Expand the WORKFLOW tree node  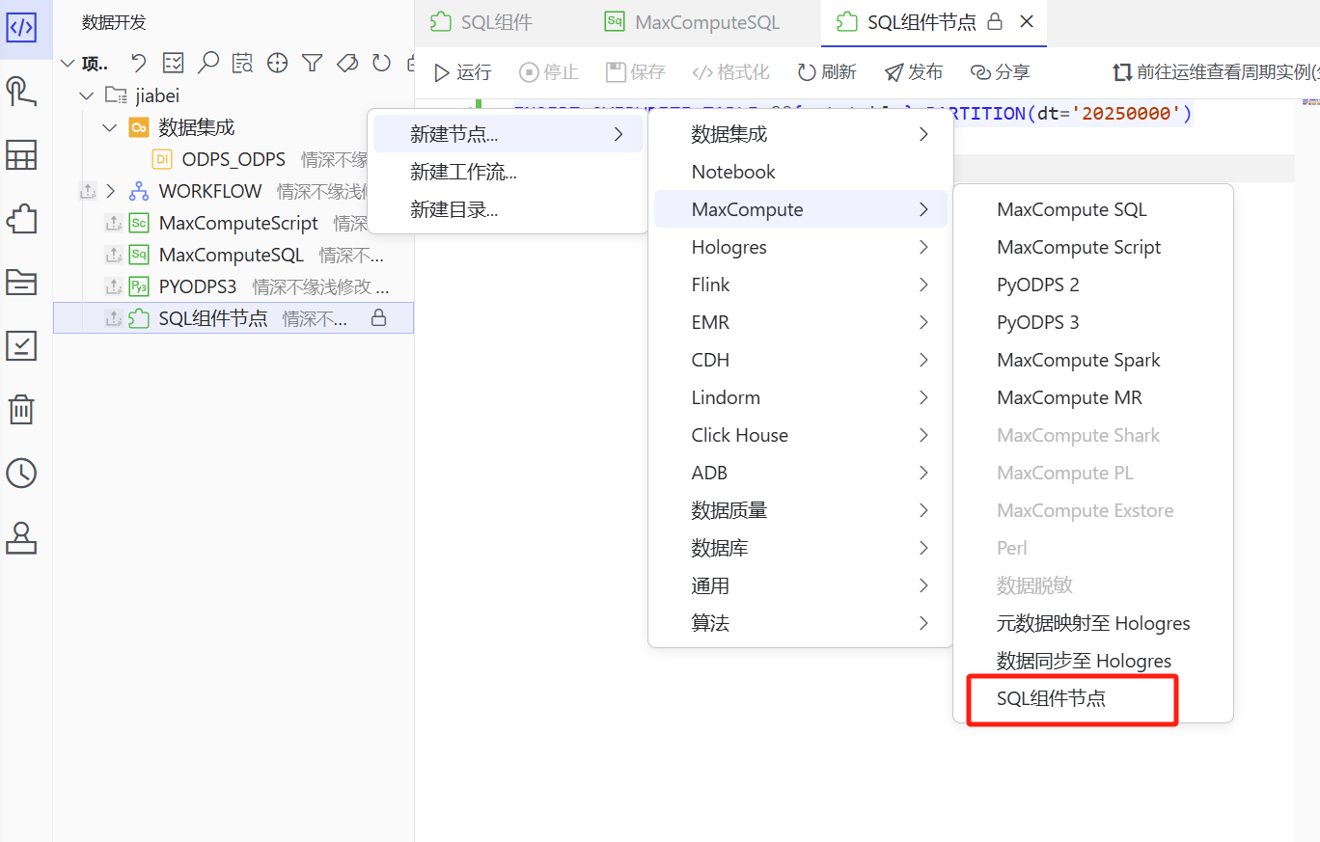tap(110, 191)
